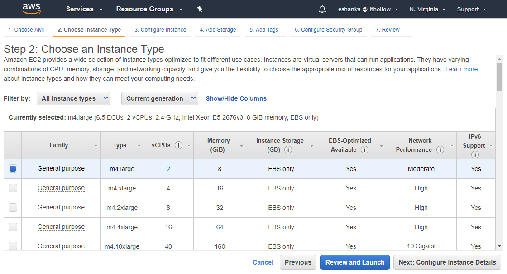The width and height of the screenshot is (507, 274).
Task: Click Review and Launch button
Action: point(355,262)
